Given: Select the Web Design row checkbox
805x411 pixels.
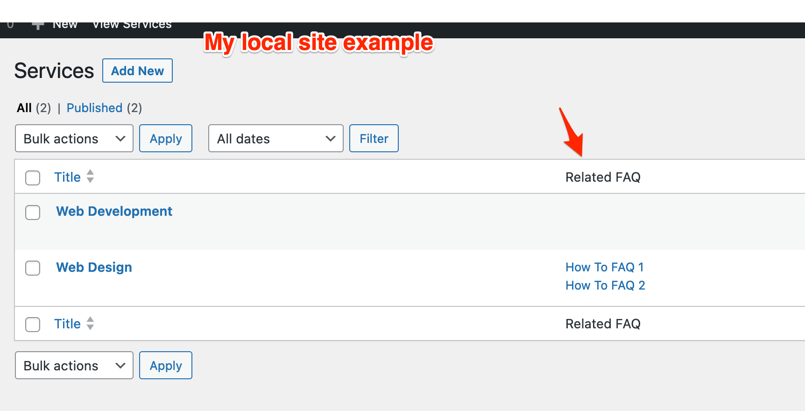Looking at the screenshot, I should (33, 268).
